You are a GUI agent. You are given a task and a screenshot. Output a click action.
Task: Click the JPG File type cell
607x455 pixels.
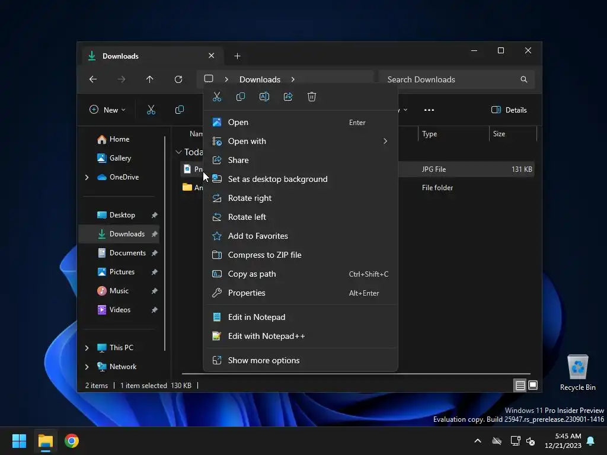tap(433, 169)
